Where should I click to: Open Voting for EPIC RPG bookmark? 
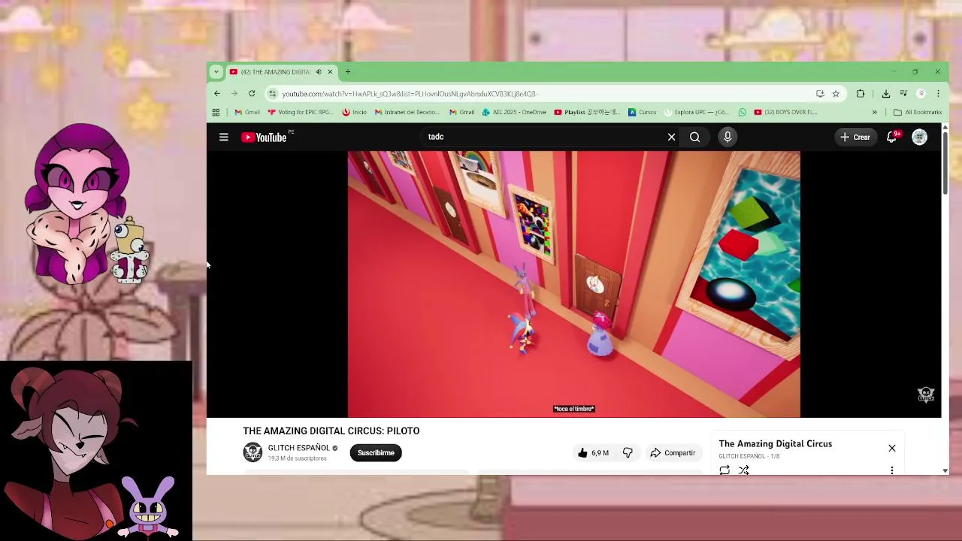300,113
